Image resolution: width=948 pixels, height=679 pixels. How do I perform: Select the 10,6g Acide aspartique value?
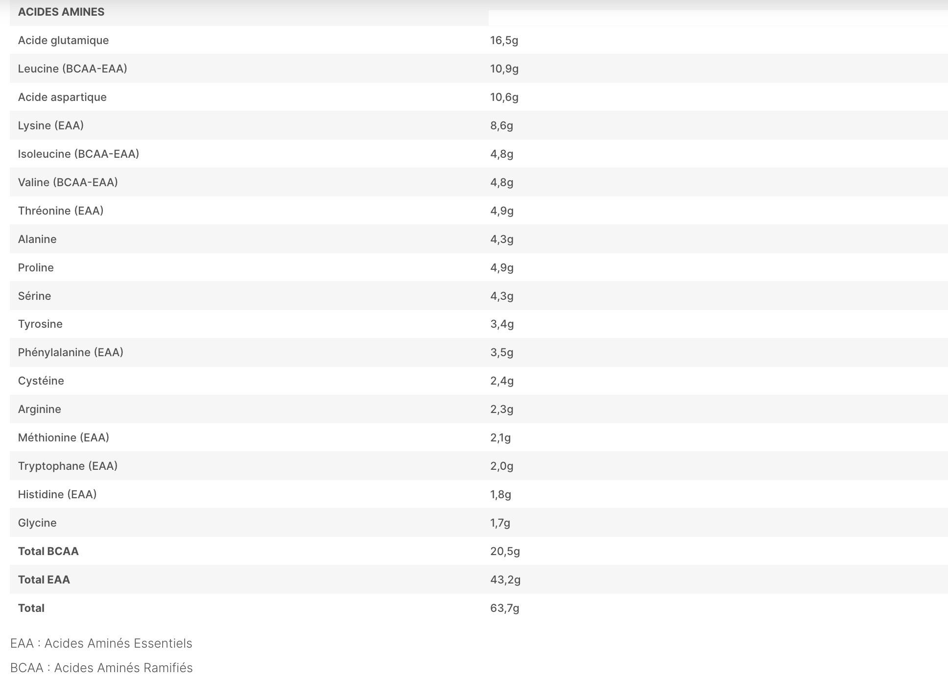tap(504, 97)
